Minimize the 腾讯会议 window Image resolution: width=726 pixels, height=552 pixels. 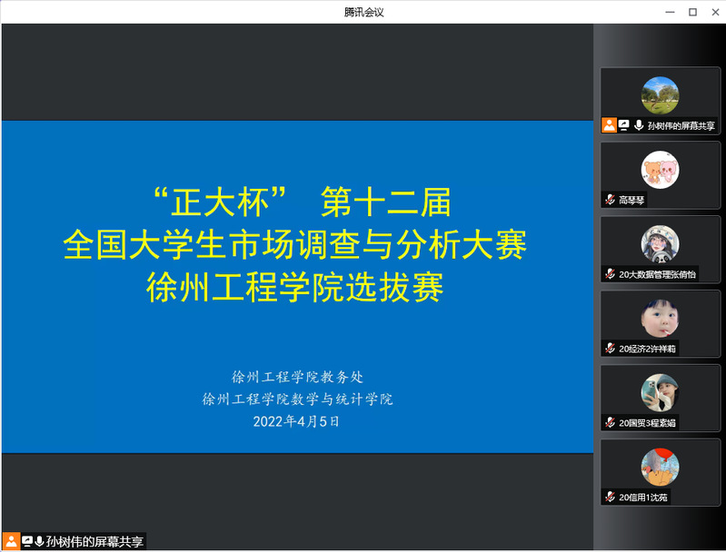pos(671,12)
